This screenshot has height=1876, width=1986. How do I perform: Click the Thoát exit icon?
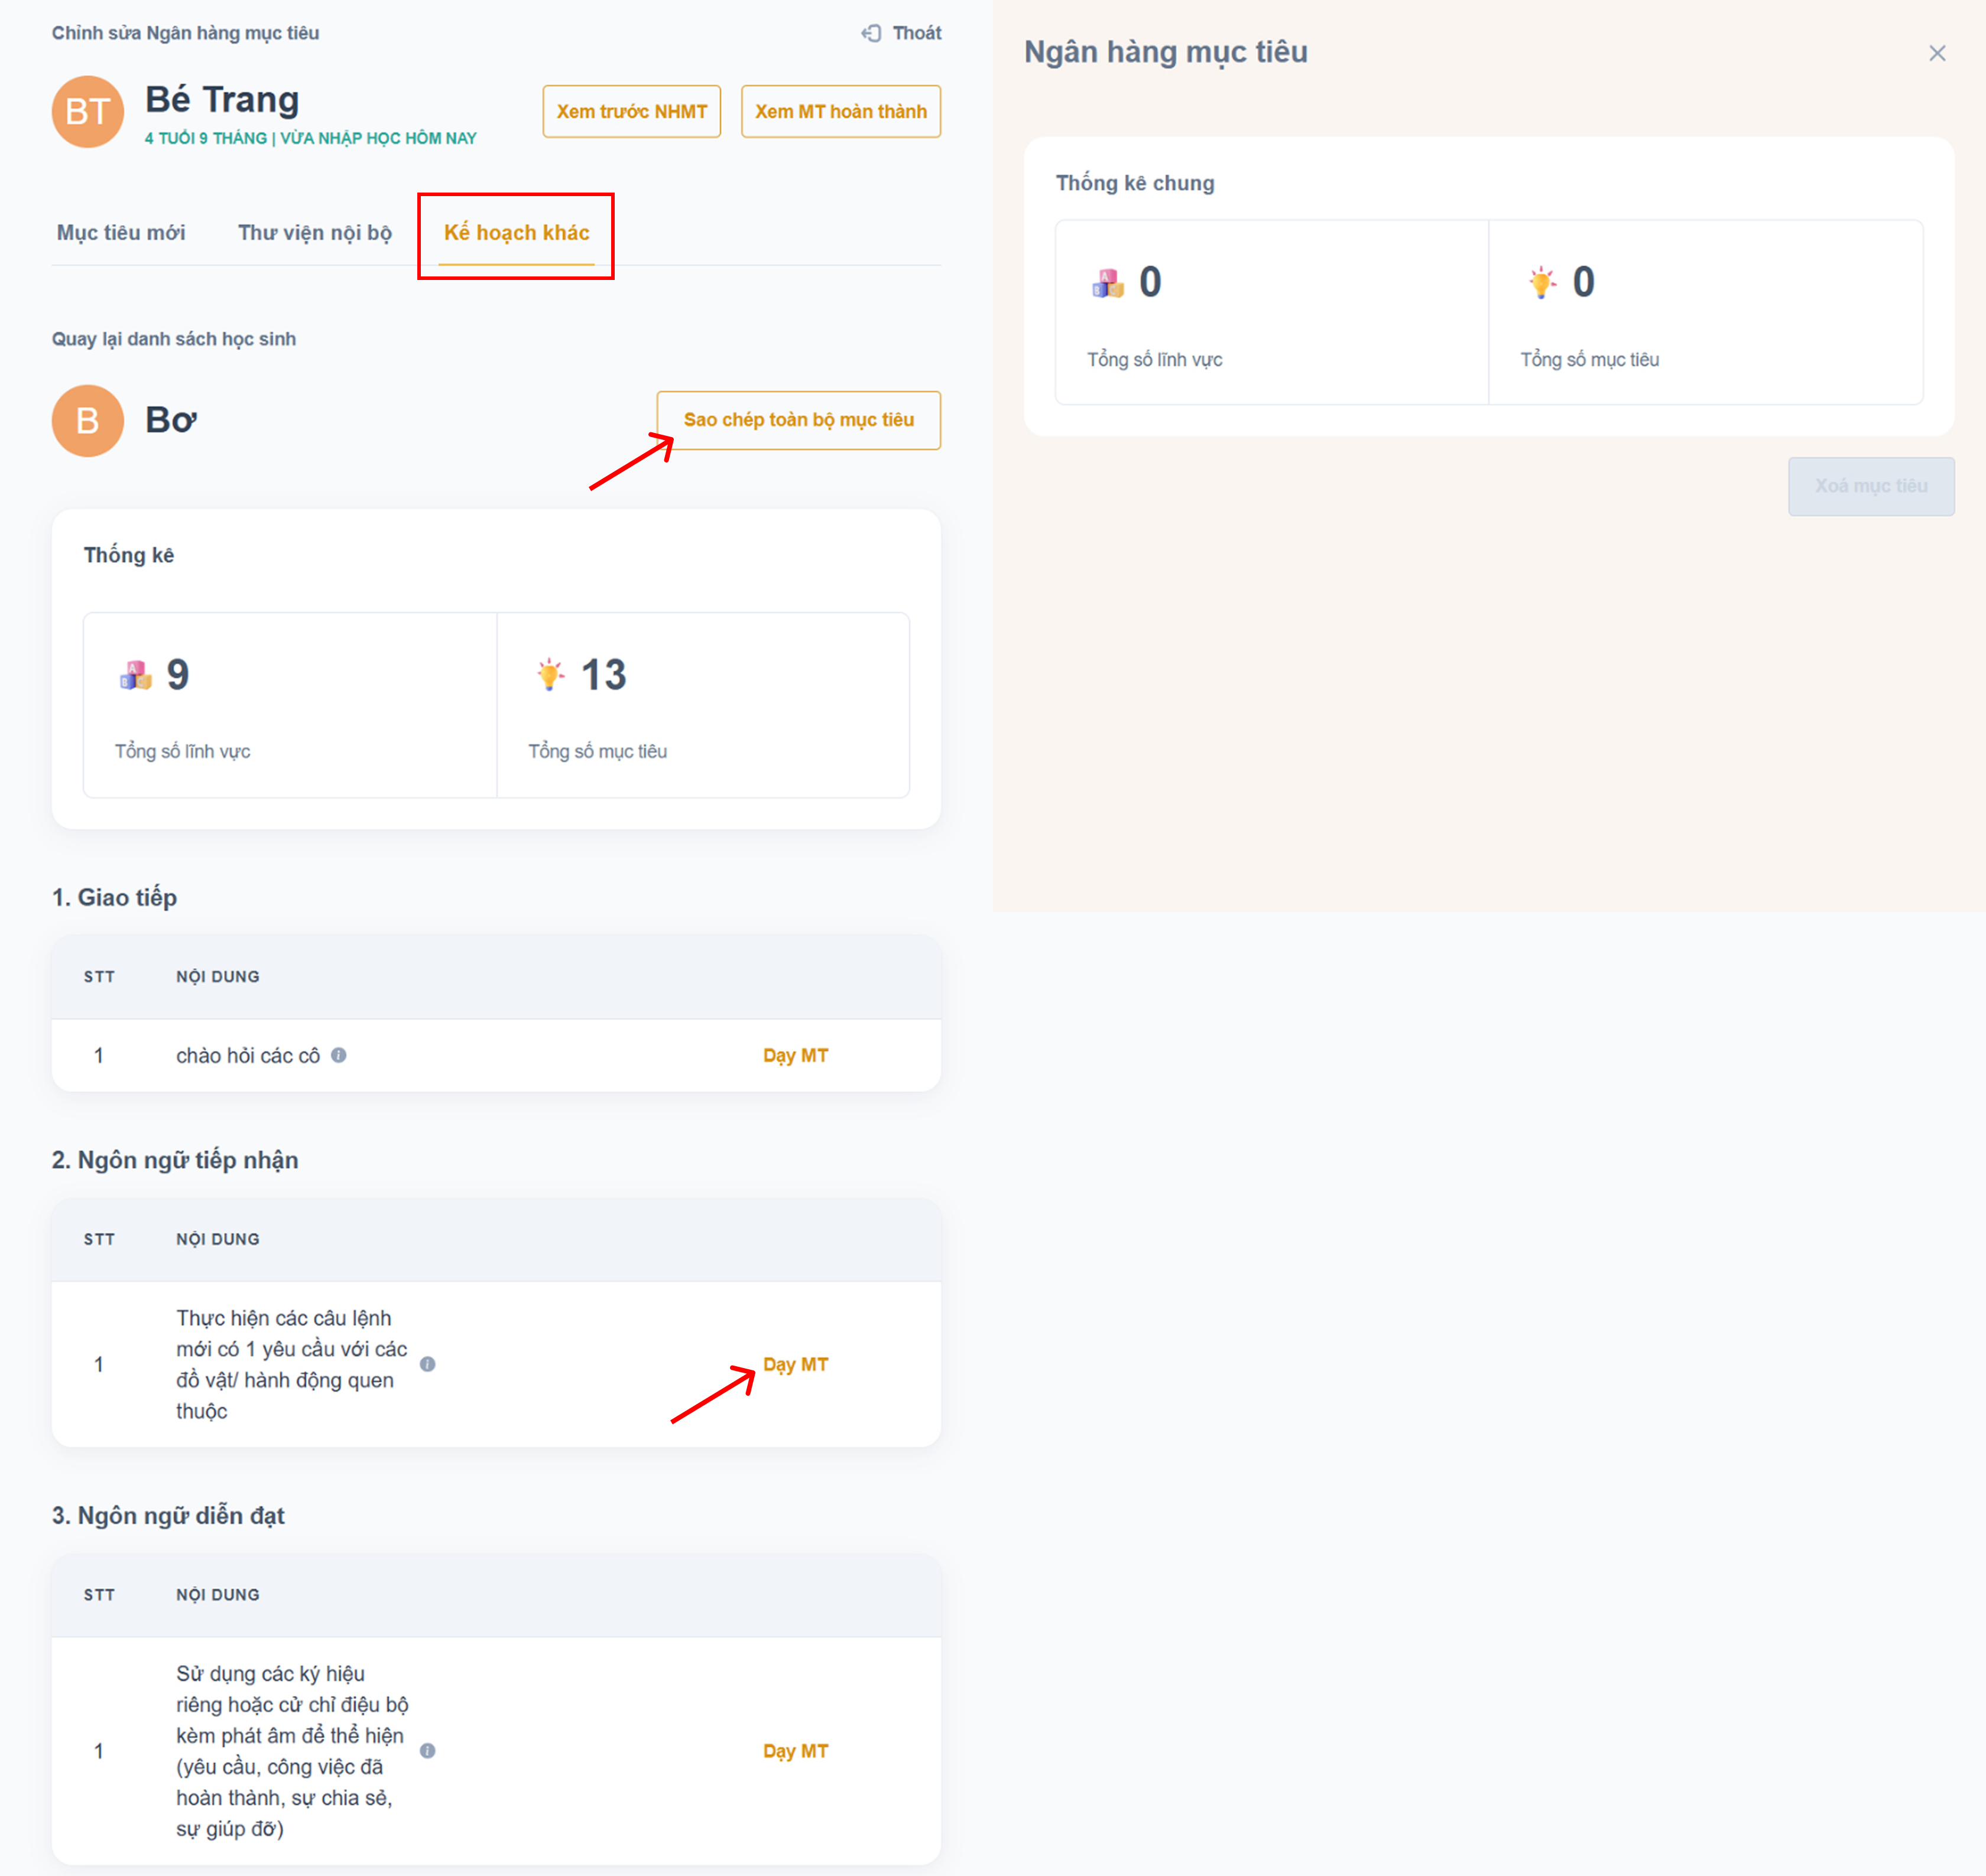point(871,33)
